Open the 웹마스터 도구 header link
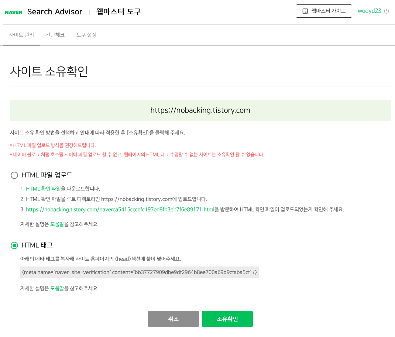This screenshot has width=395, height=337. 118,11
